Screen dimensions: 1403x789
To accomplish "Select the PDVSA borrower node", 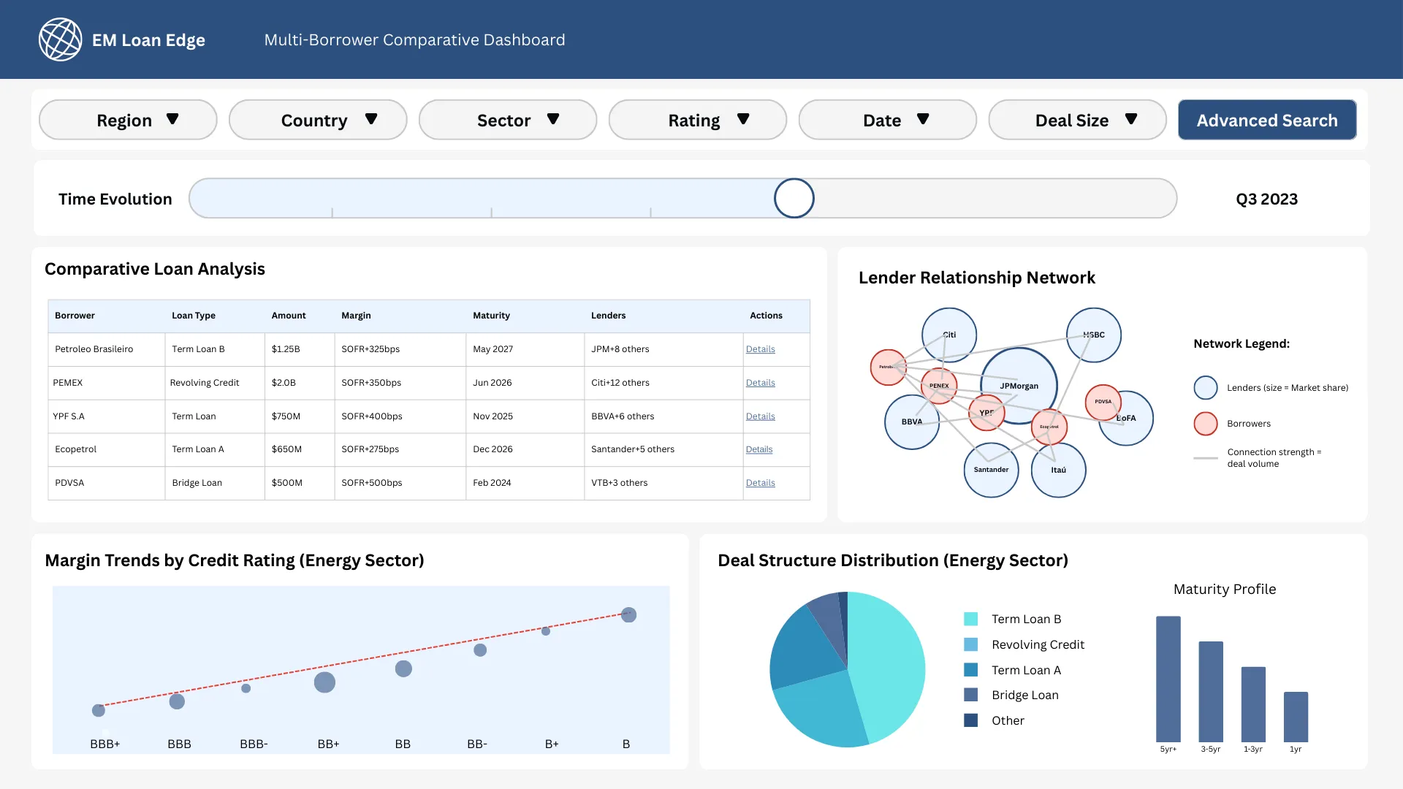I will [x=1103, y=402].
